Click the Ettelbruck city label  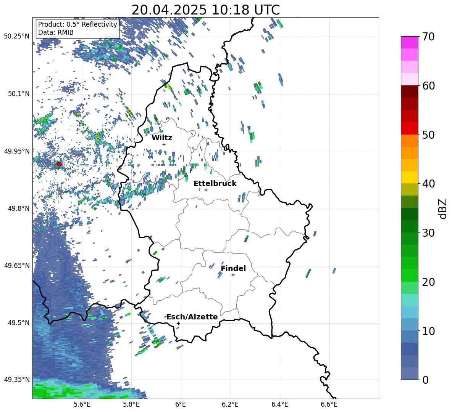click(x=215, y=184)
